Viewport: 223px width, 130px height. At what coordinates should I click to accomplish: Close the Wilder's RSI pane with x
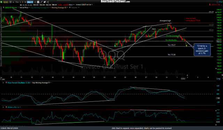click(3, 107)
